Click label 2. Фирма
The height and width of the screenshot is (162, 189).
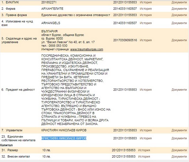click(x=8, y=9)
